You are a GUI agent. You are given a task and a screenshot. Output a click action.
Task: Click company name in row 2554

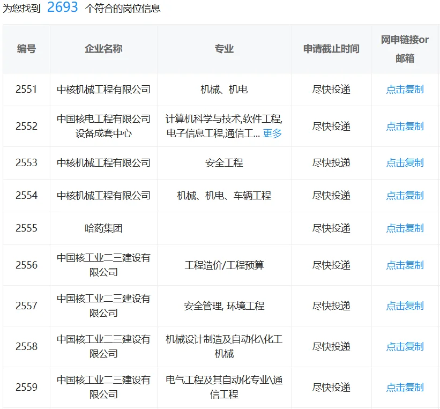[x=103, y=196]
